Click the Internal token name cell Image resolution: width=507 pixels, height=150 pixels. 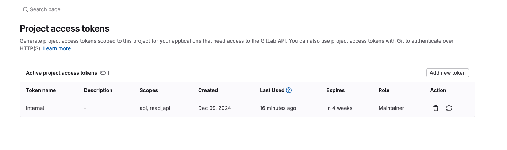pos(35,108)
